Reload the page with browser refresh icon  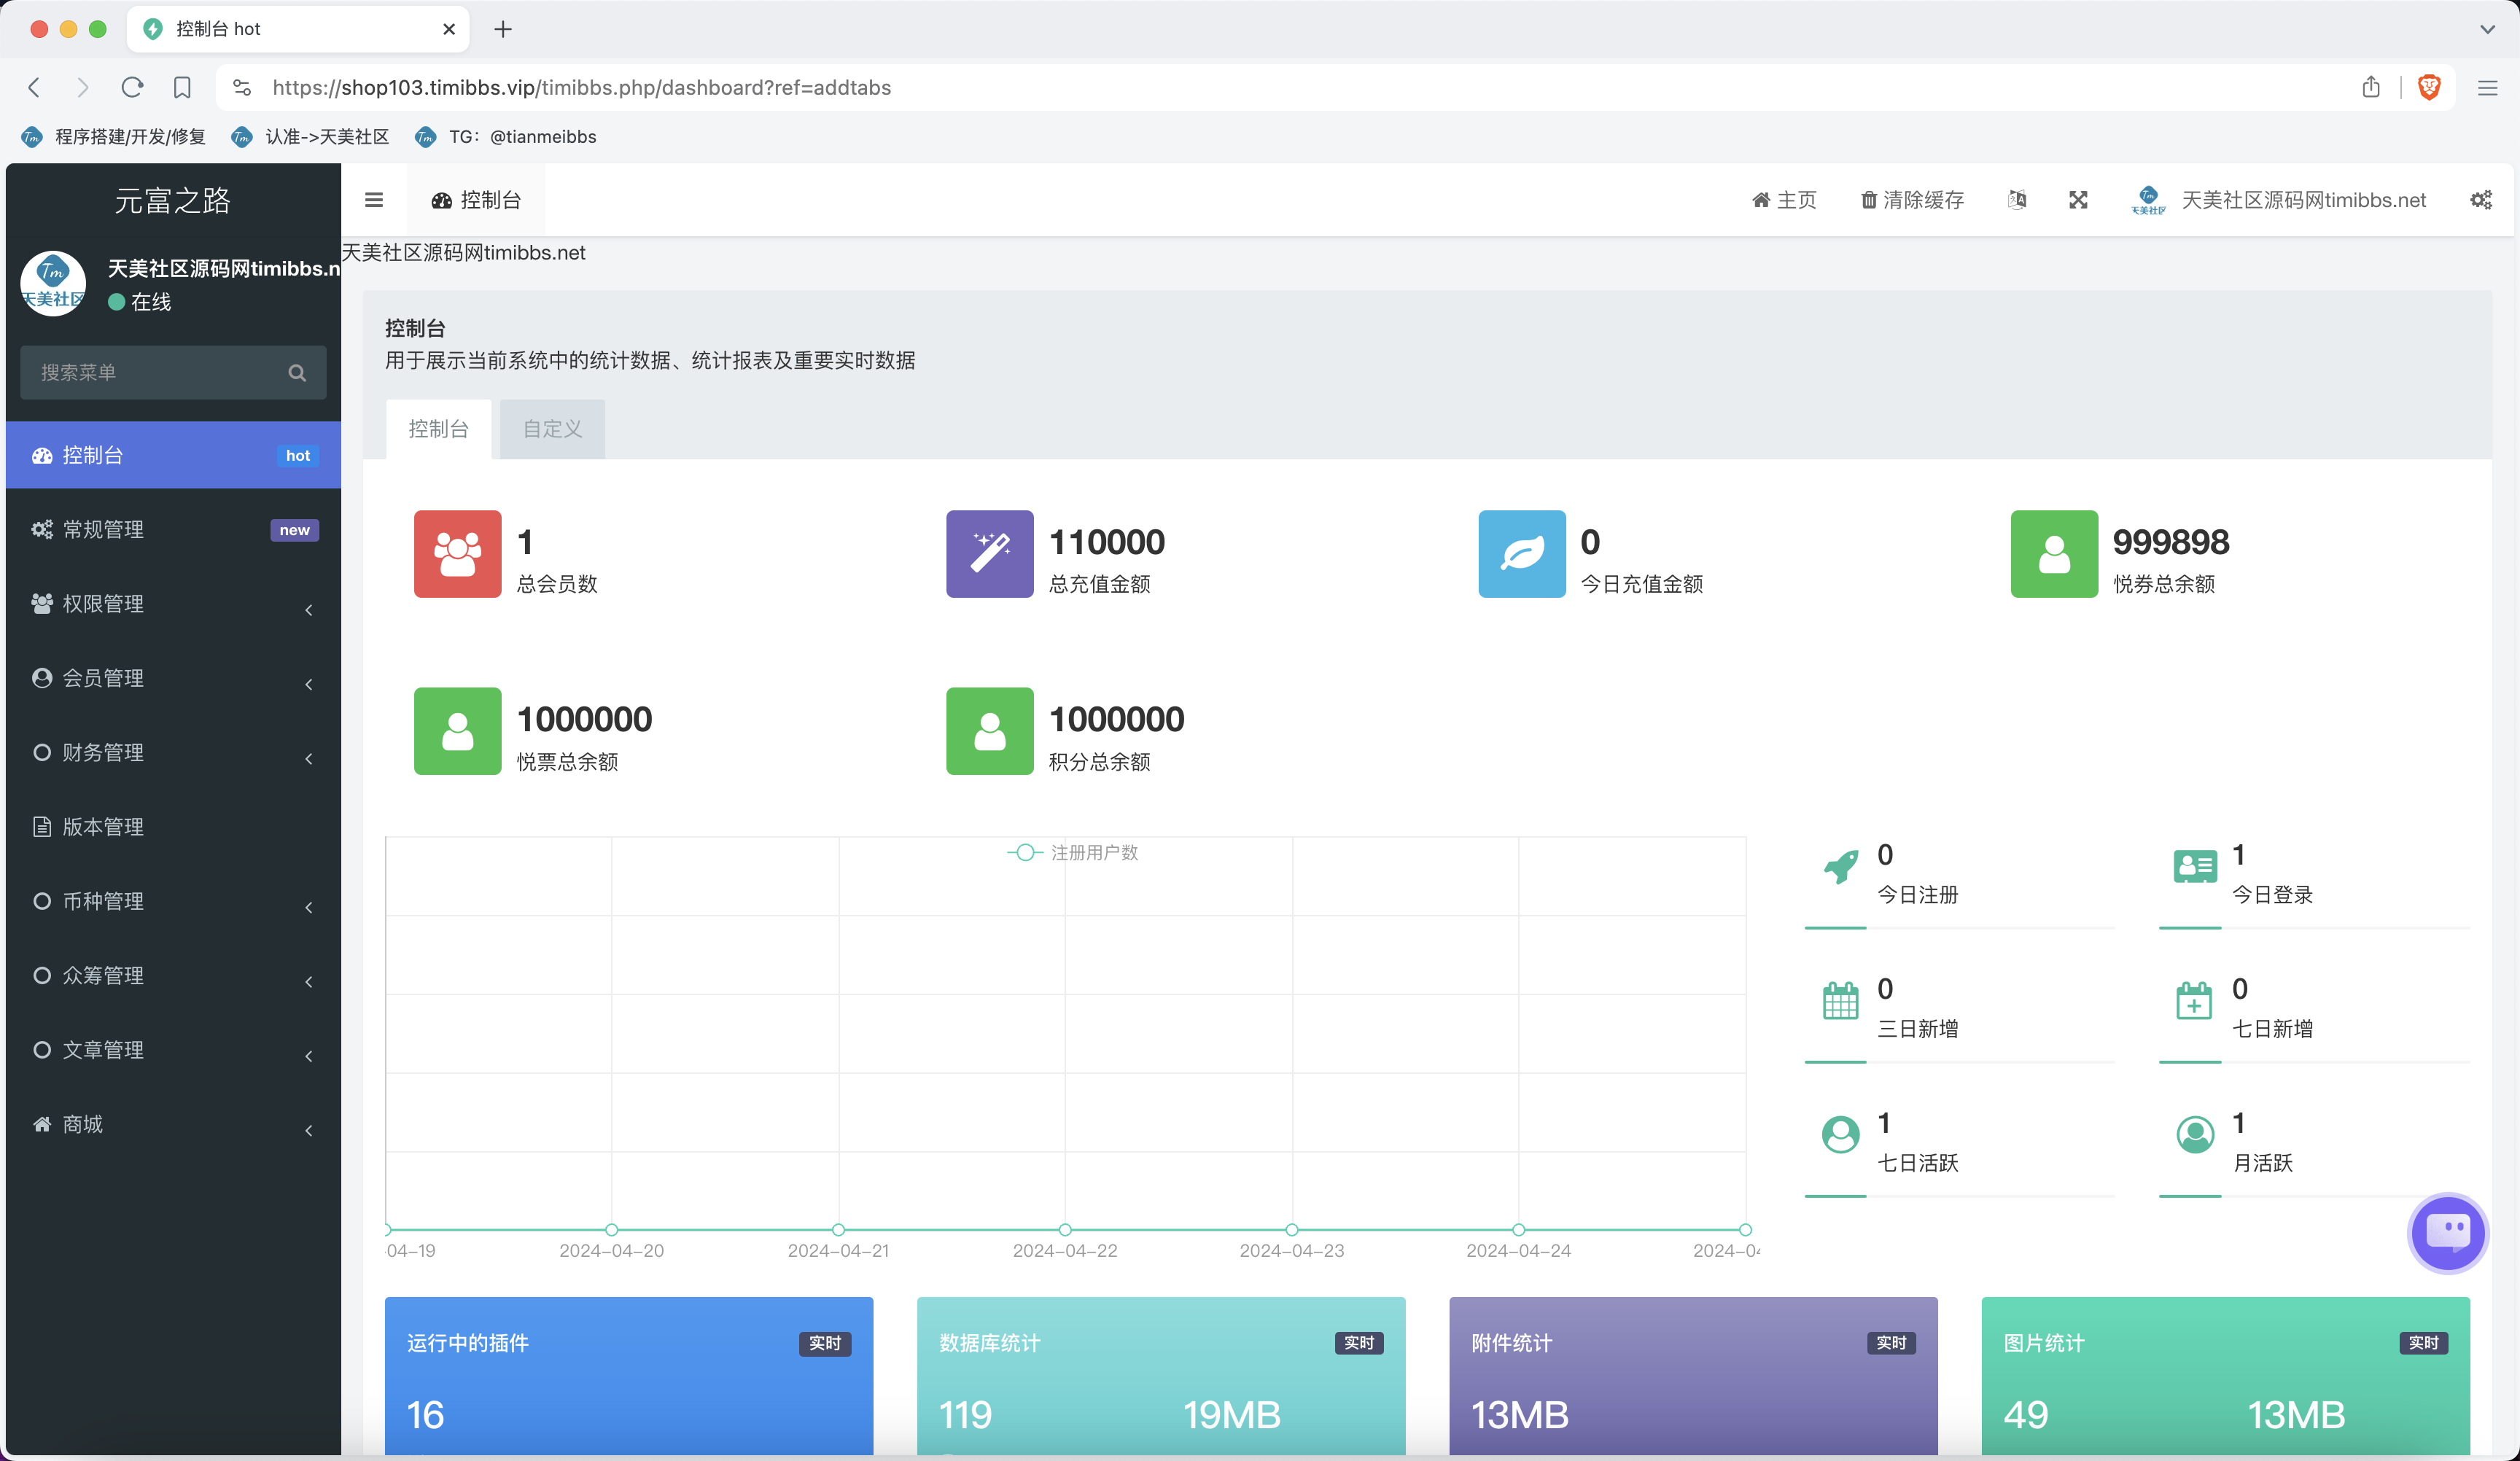132,88
